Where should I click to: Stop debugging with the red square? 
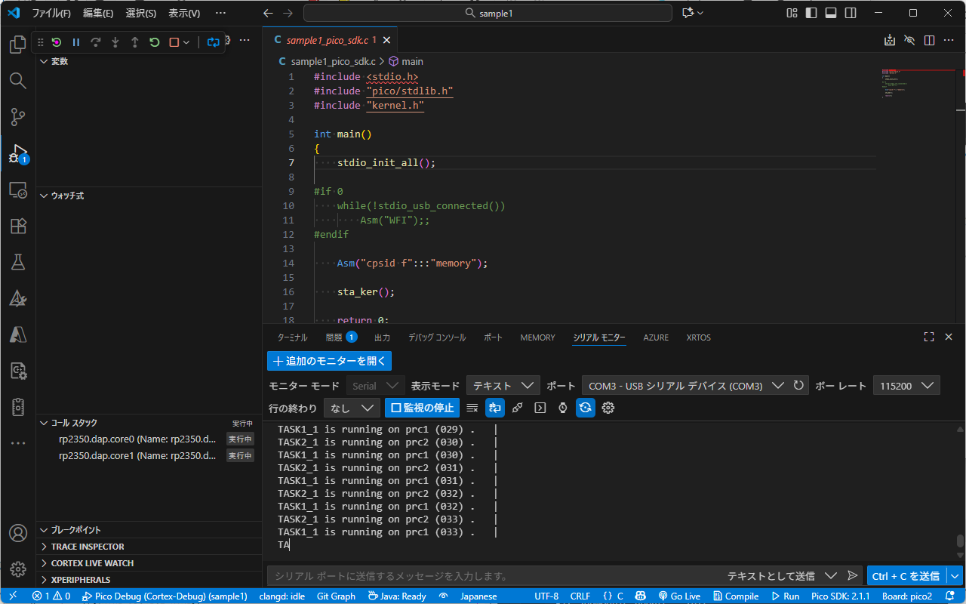[174, 42]
